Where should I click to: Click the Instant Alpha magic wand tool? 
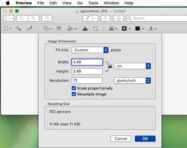click(18, 28)
